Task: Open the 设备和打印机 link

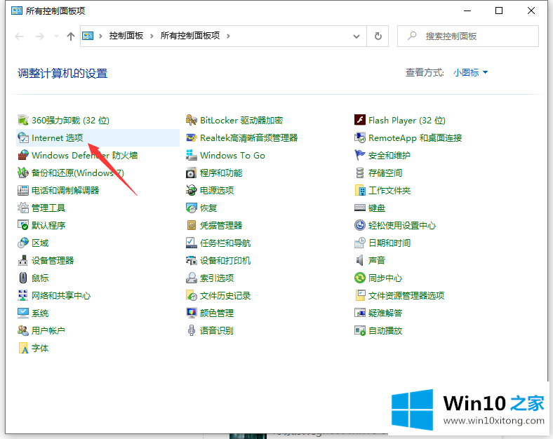Action: 225,261
